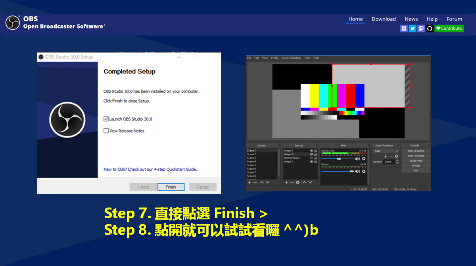Add a new source with the plus icon
This screenshot has height=266, width=476.
pos(286,182)
